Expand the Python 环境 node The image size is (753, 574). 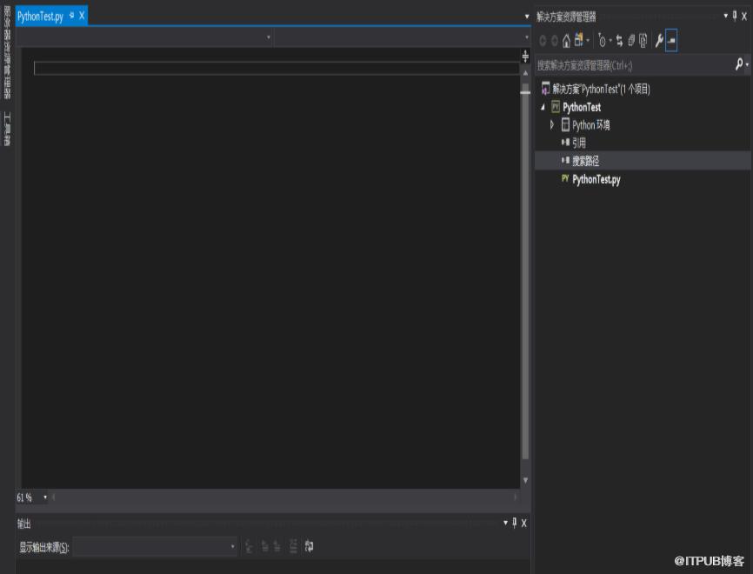(552, 125)
